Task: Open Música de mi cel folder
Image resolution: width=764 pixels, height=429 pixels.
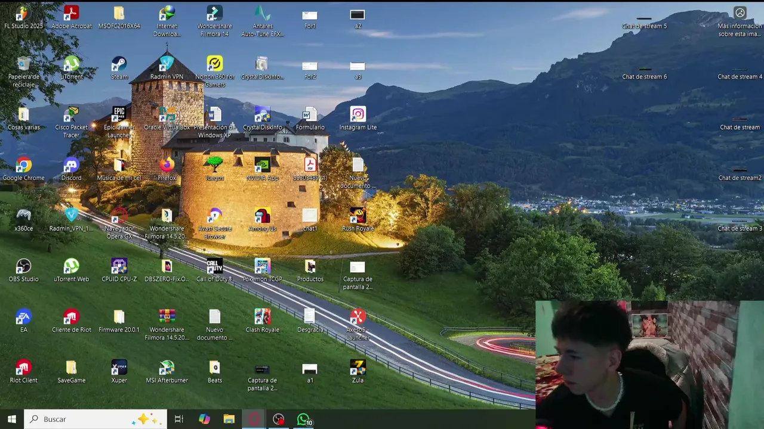Action: pyautogui.click(x=119, y=165)
